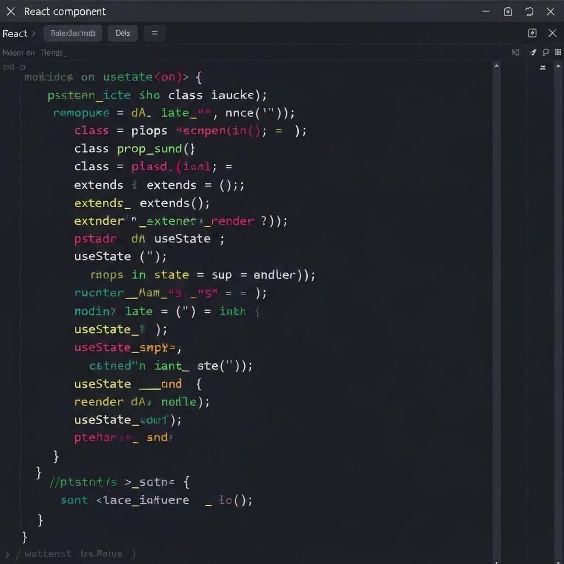Viewport: 564px width, 564px height.
Task: Click the X icon beside React component title
Action: [10, 12]
